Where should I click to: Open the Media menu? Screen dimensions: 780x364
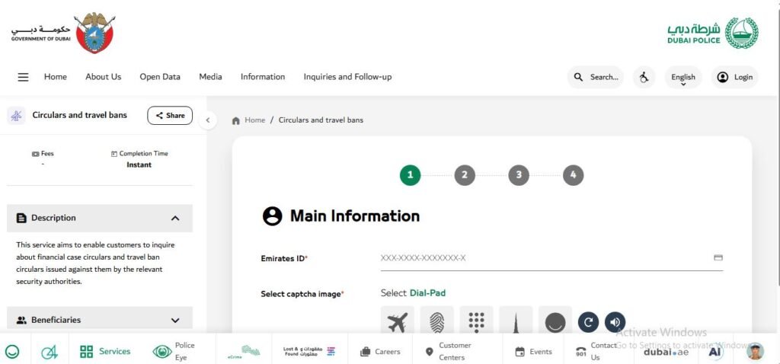pos(210,77)
